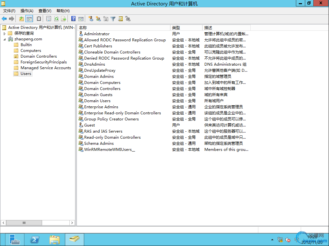Sort by the 名称 column header
The image size is (329, 246).
click(124, 28)
